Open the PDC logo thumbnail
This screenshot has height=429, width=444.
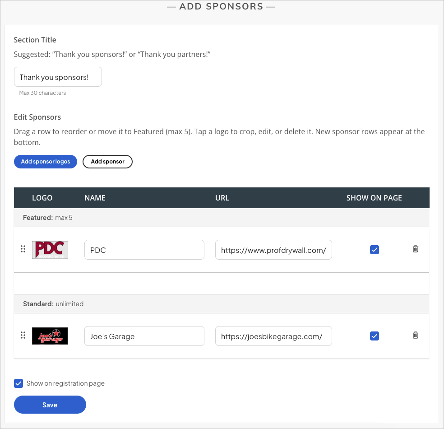click(x=50, y=250)
